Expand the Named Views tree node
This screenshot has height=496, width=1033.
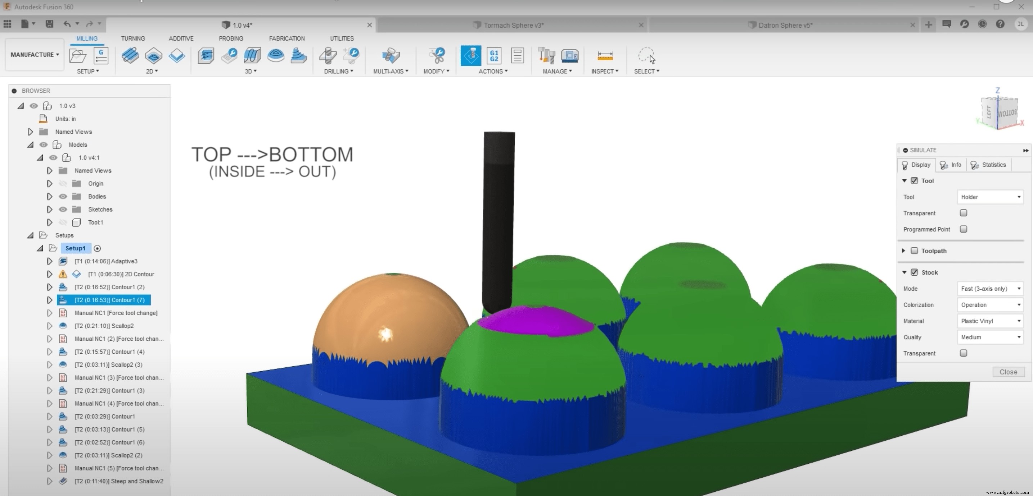(30, 131)
